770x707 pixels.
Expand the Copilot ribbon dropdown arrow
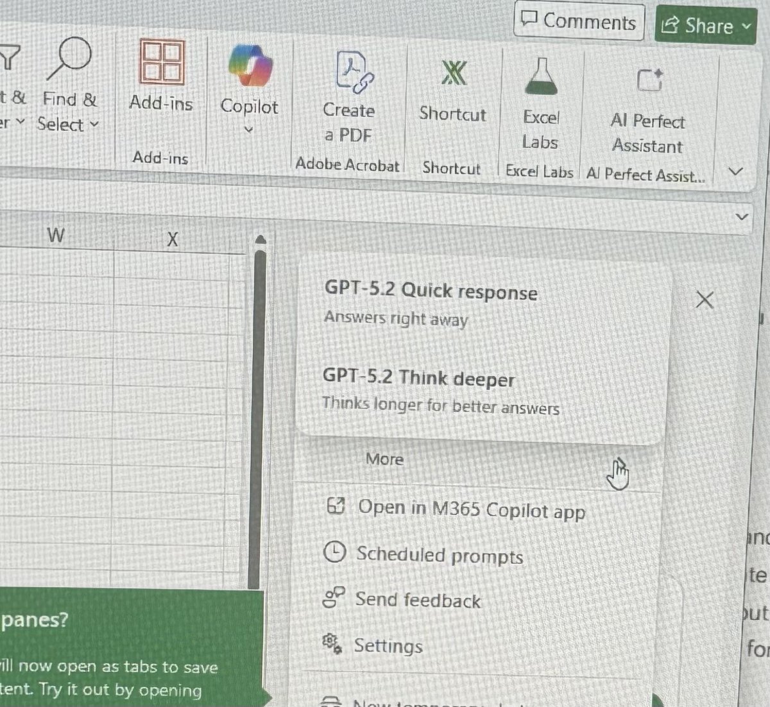point(249,130)
